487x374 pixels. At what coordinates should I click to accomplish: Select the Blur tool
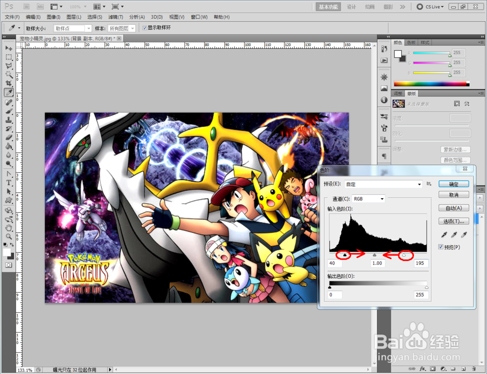coord(9,155)
